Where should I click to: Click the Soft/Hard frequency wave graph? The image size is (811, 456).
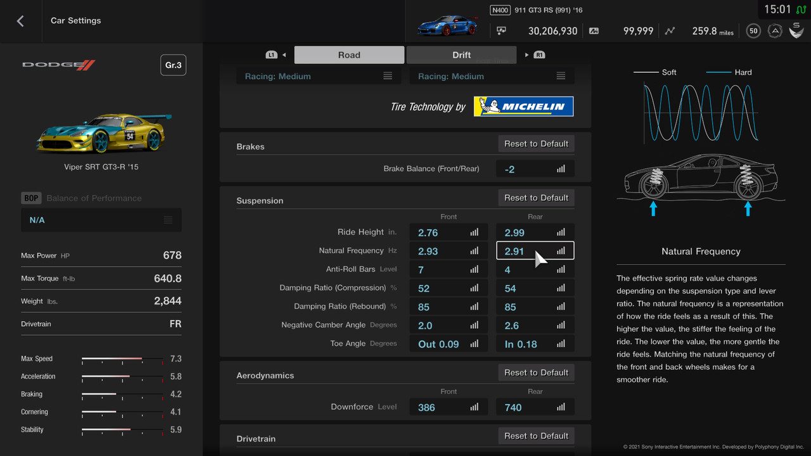pos(701,113)
